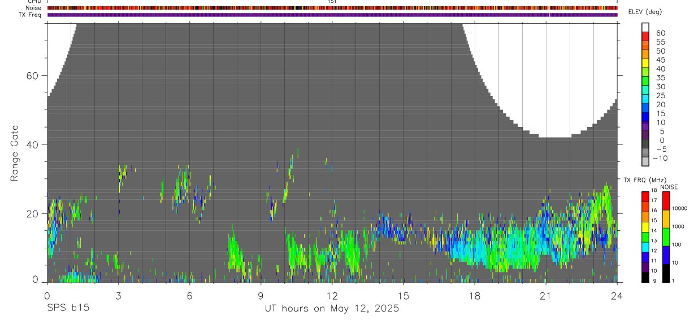The width and height of the screenshot is (694, 320).
Task: Click the '50' label on the ELEV colorbar
Action: point(660,51)
